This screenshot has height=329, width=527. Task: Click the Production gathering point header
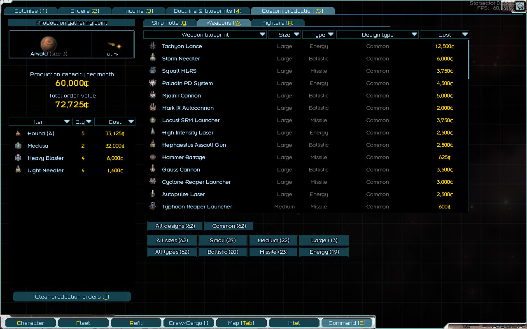coord(72,23)
